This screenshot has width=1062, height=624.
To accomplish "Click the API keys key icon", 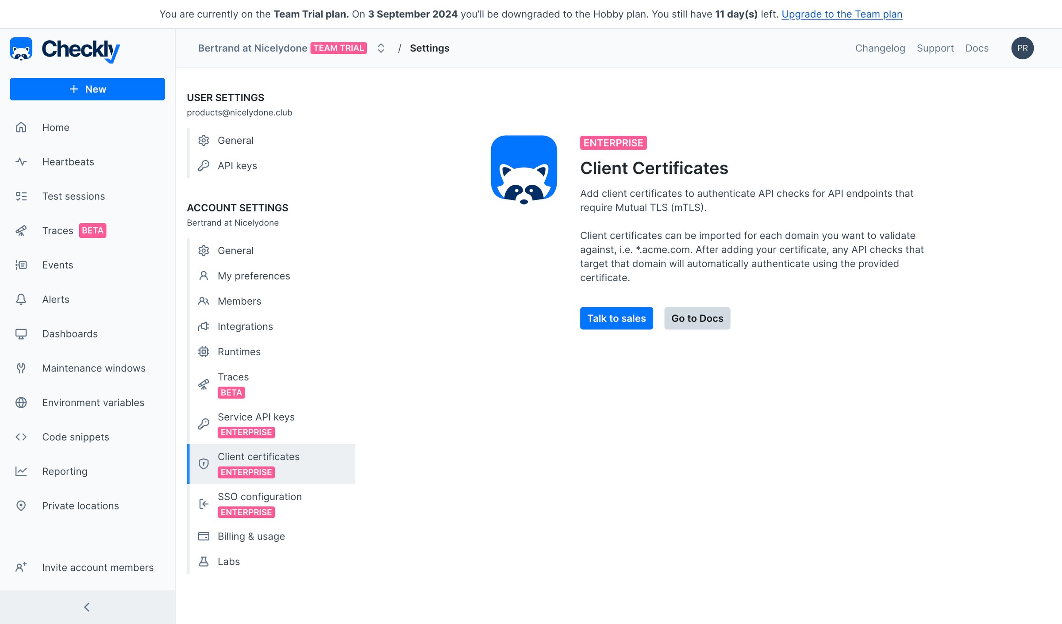I will 204,166.
